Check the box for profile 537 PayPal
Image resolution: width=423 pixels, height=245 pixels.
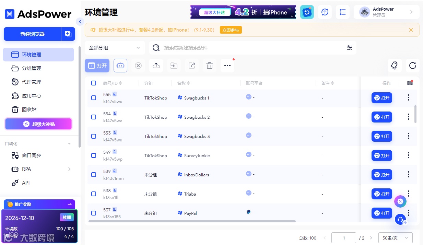pyautogui.click(x=94, y=213)
